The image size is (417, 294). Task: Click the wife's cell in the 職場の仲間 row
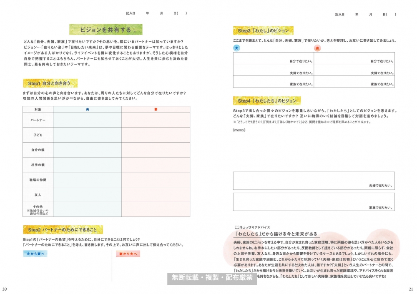156,180
